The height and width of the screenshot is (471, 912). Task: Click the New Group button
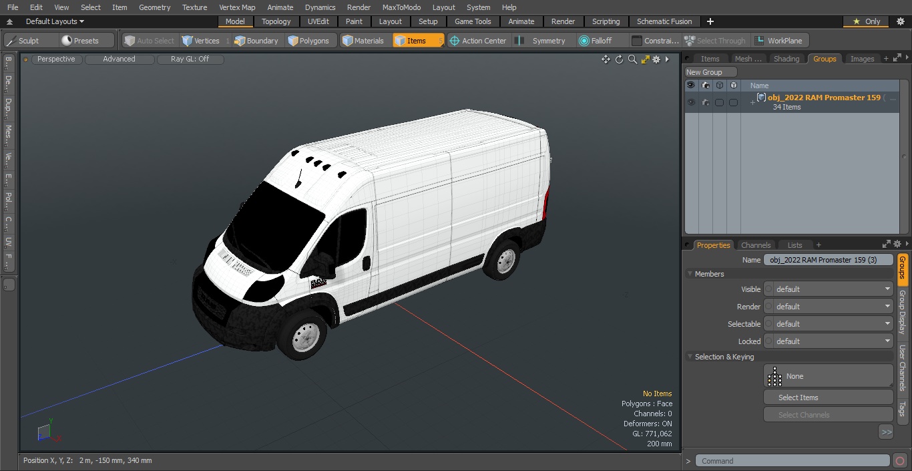[710, 72]
